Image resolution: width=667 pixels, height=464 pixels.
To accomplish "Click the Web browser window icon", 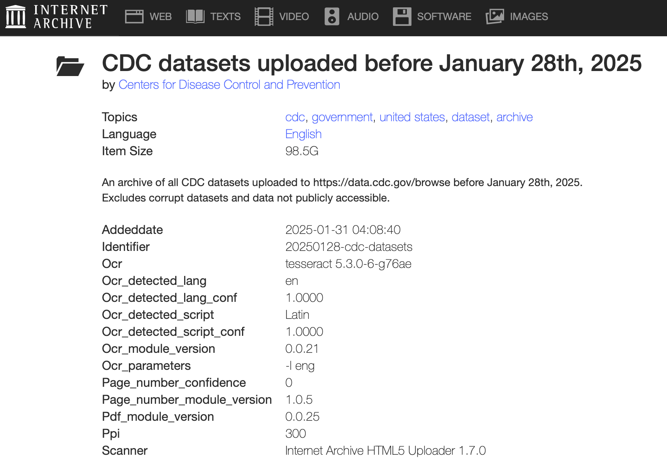I will [134, 17].
